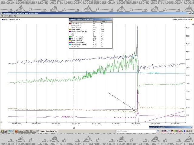The image size is (194, 145).
Task: Click the tray icon just left of the clock
Action: pos(185,131)
